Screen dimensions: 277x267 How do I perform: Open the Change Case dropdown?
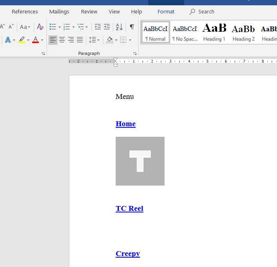[x=25, y=27]
